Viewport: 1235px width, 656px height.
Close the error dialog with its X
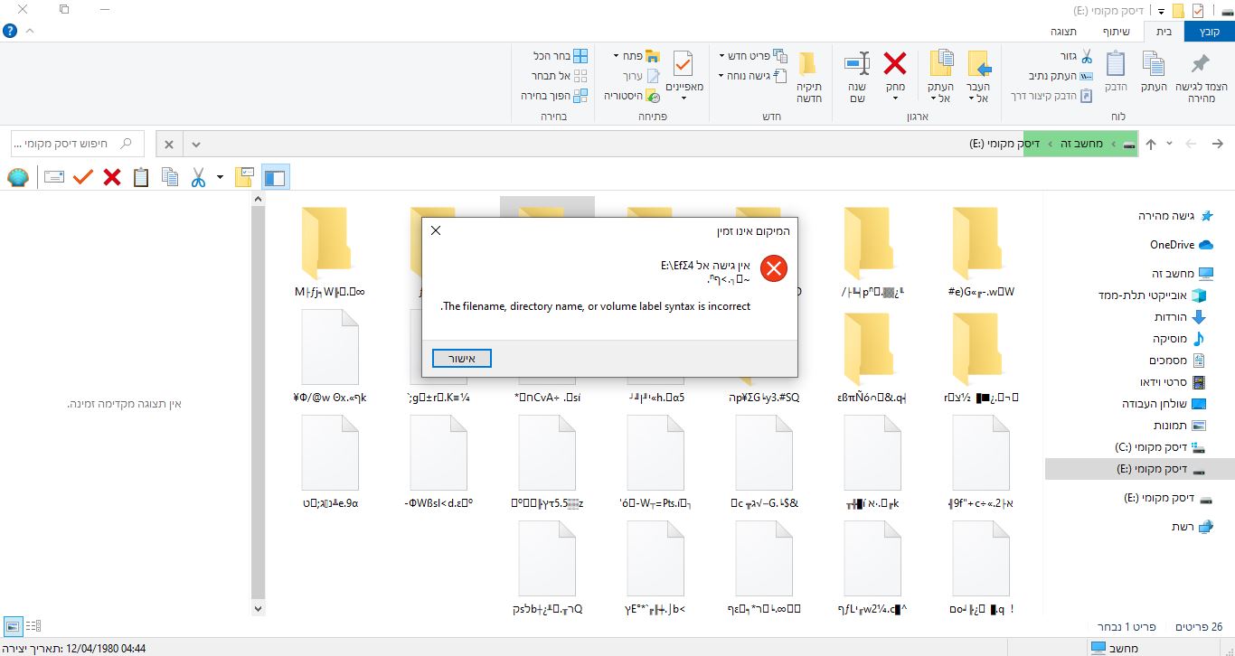pyautogui.click(x=436, y=230)
